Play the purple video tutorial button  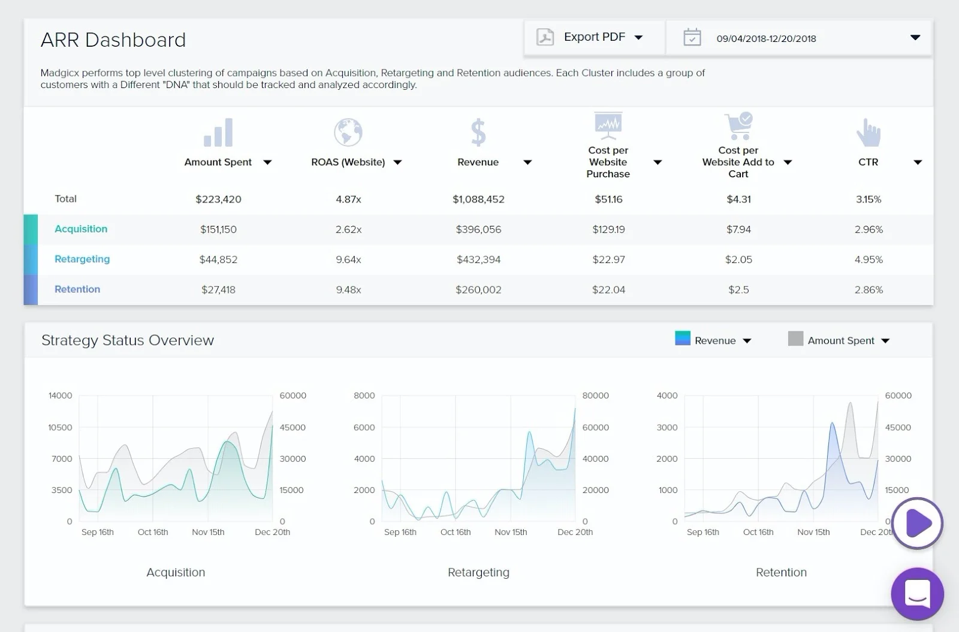(x=917, y=523)
